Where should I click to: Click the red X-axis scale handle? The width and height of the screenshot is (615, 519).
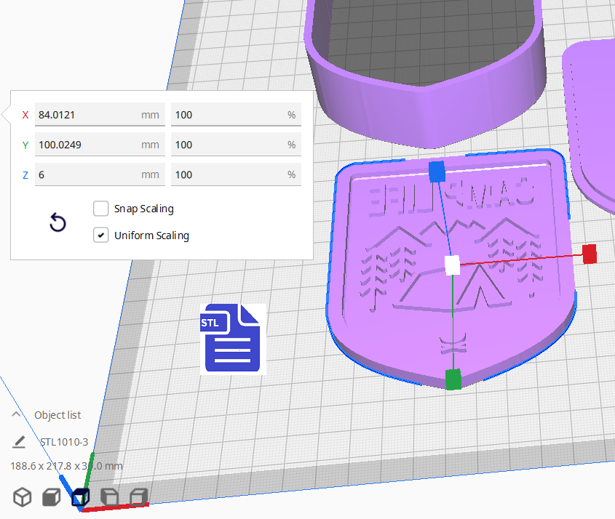coord(590,254)
